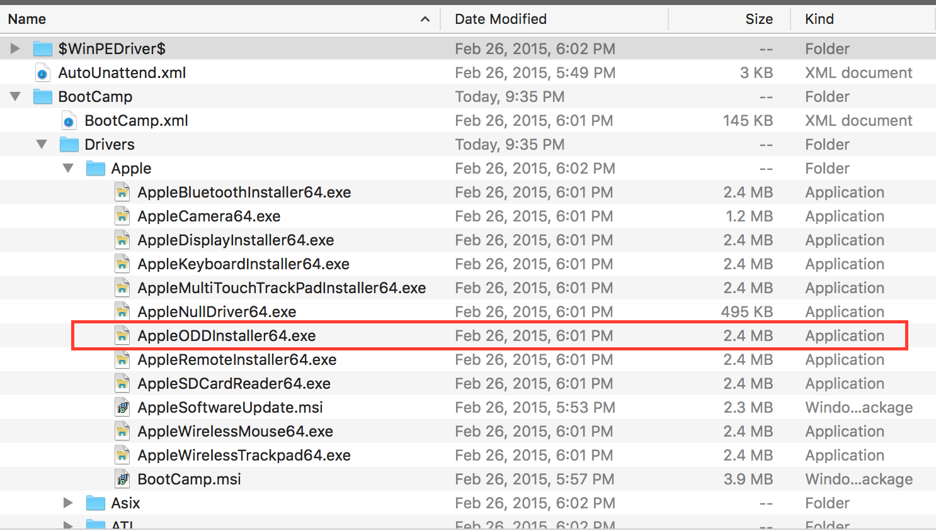Select the AutoUnattend.xml file name
This screenshot has width=936, height=531.
tap(122, 72)
